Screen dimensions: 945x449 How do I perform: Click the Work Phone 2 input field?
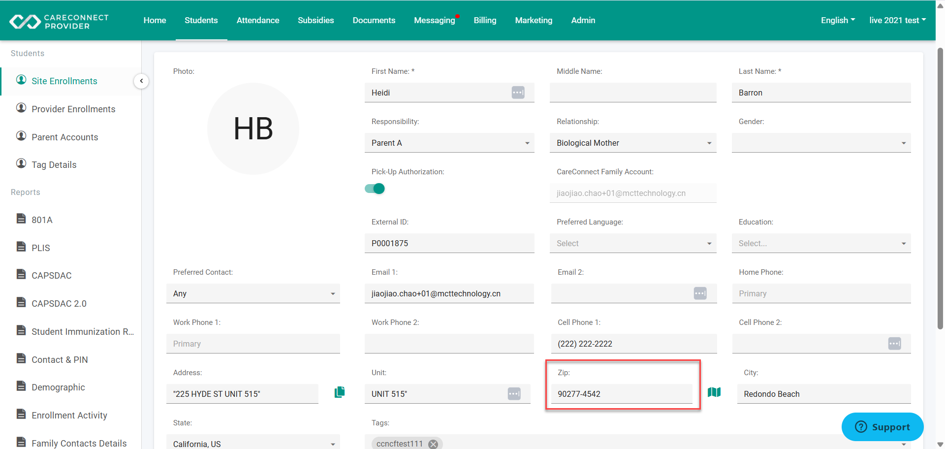[x=449, y=344]
